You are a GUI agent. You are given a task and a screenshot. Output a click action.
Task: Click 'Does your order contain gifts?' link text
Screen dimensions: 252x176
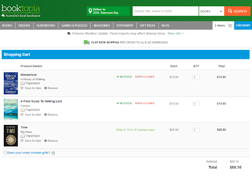29,153
